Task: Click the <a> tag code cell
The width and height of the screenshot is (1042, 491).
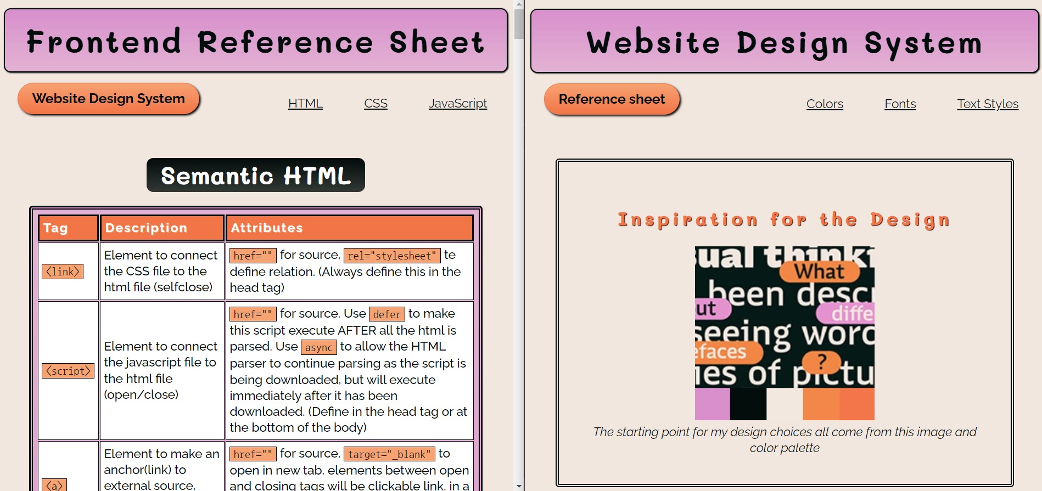Action: 54,485
